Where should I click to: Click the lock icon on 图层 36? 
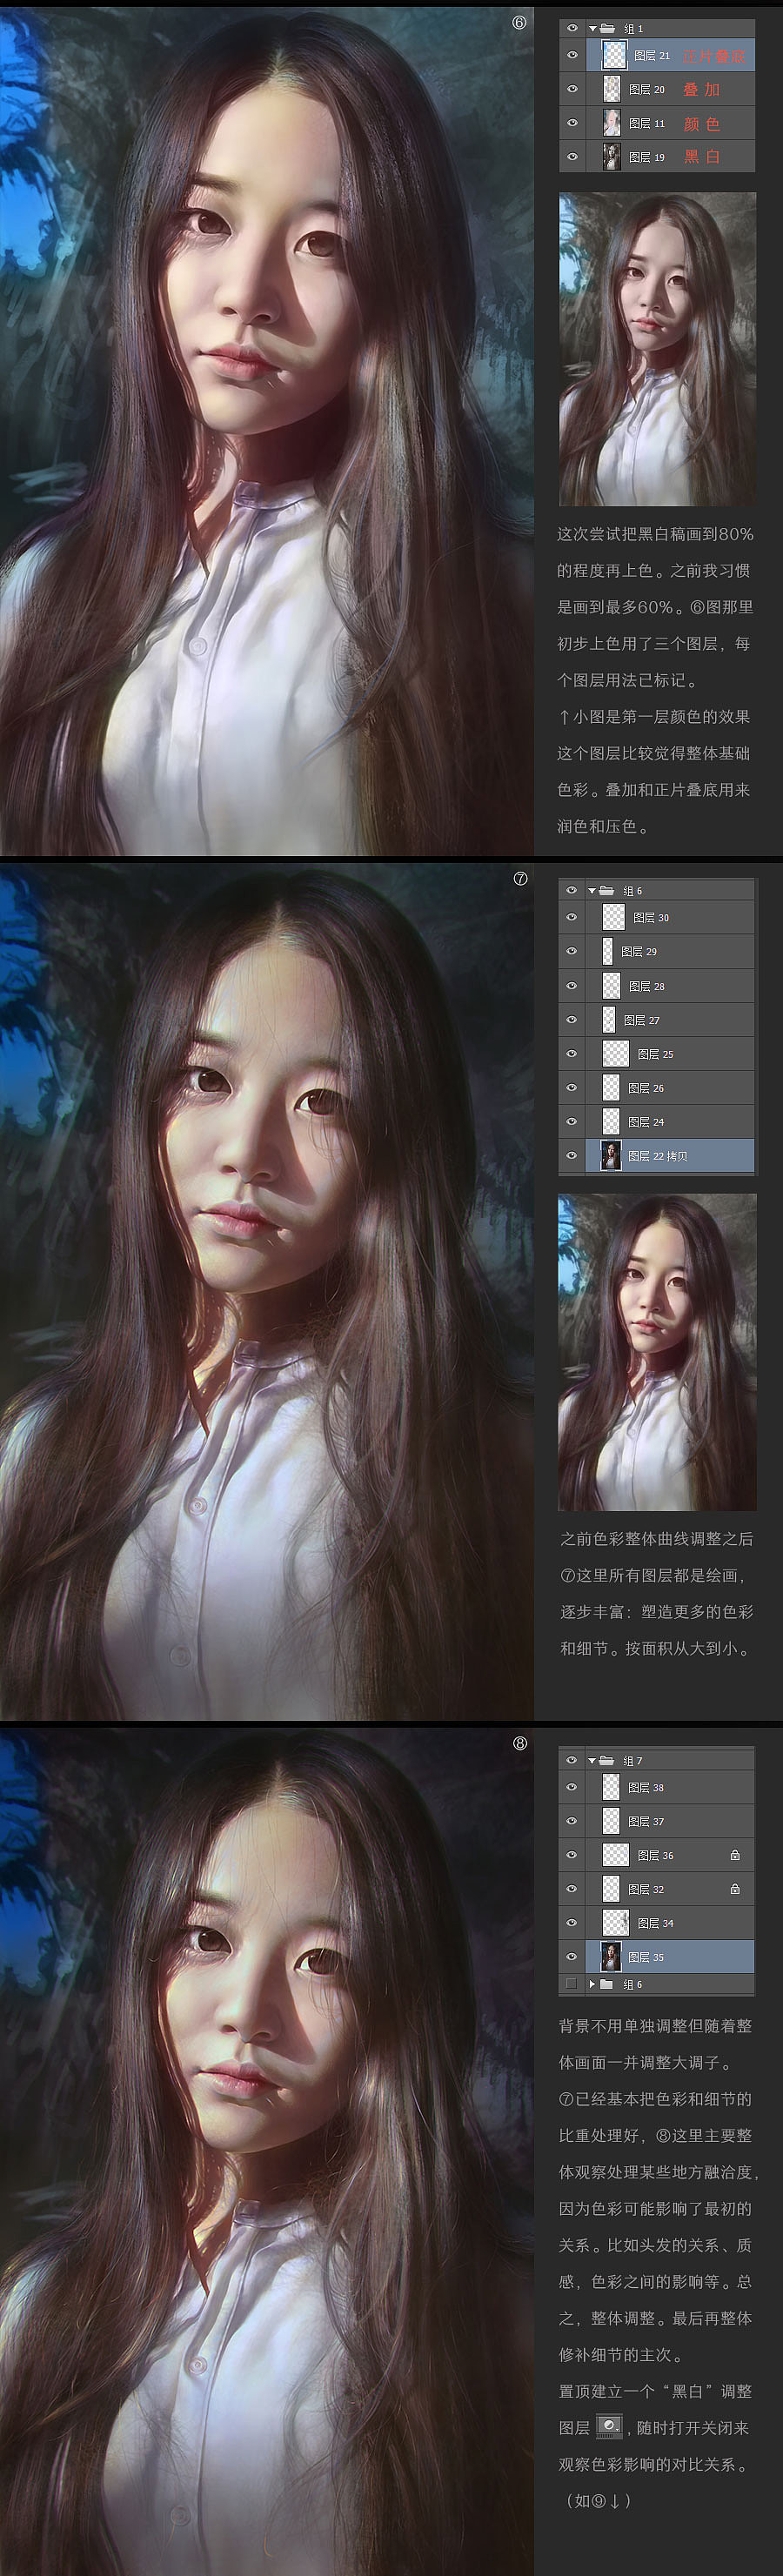click(x=735, y=1855)
